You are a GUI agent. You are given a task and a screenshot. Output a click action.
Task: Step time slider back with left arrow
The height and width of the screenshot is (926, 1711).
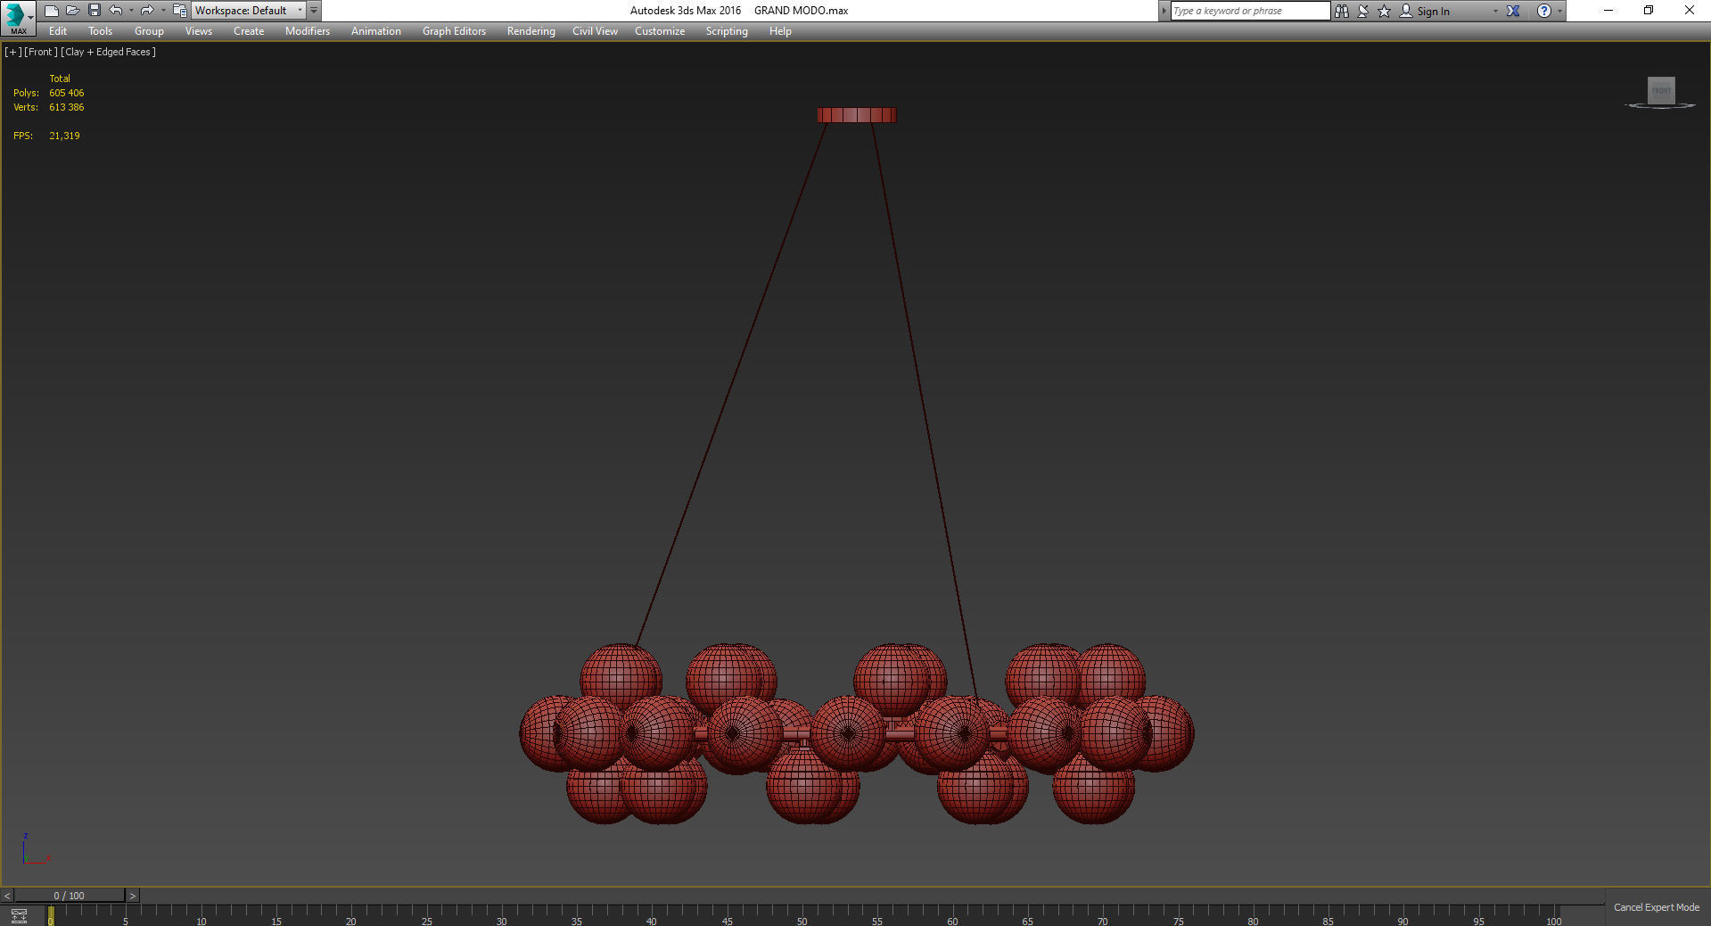[x=7, y=896]
